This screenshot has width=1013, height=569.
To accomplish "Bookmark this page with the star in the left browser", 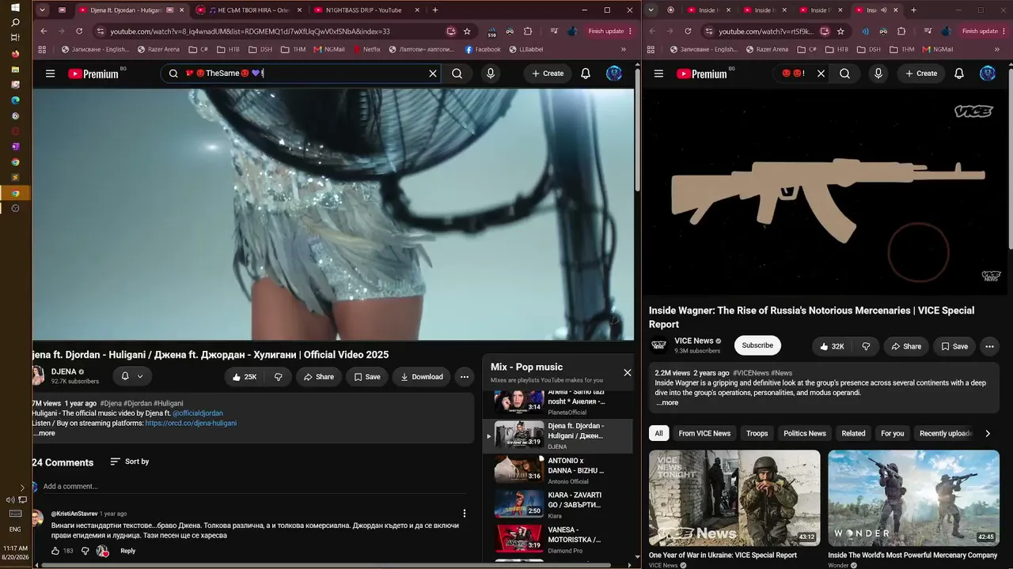I will pos(467,32).
